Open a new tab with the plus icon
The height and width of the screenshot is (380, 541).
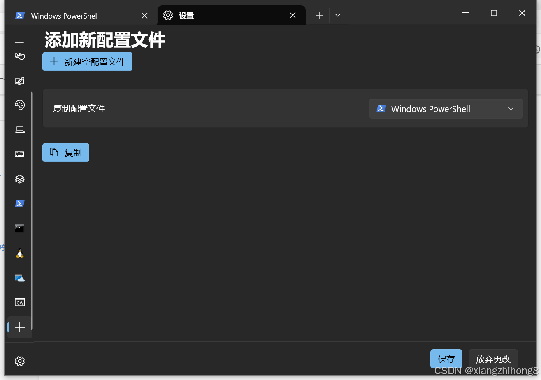click(x=319, y=16)
